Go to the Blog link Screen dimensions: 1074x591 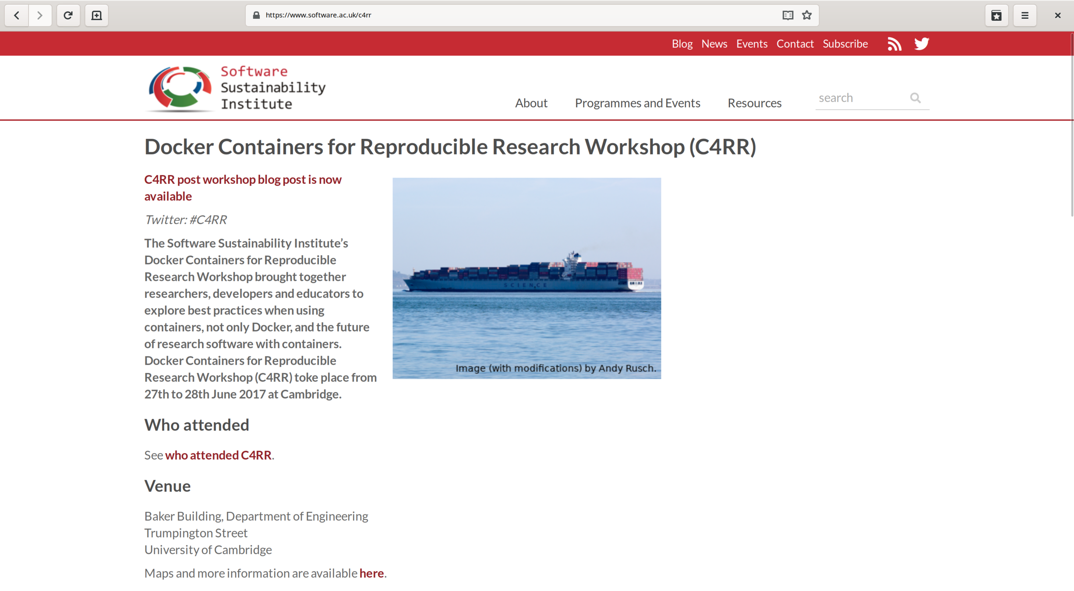point(682,44)
